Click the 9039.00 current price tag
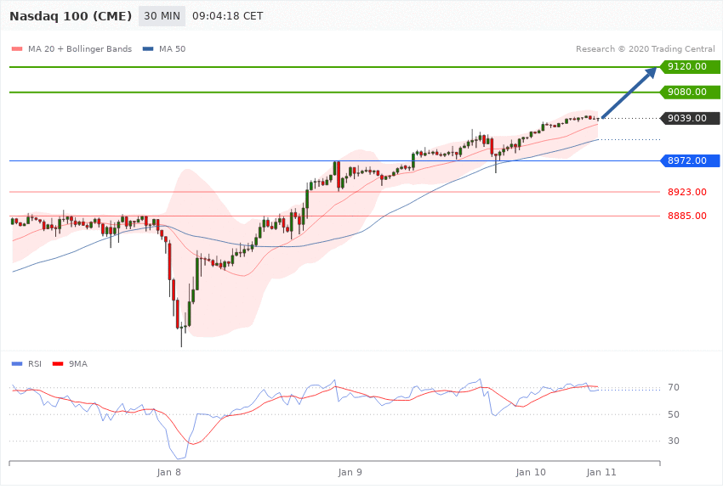Screen dimensions: 723x489 click(x=691, y=118)
